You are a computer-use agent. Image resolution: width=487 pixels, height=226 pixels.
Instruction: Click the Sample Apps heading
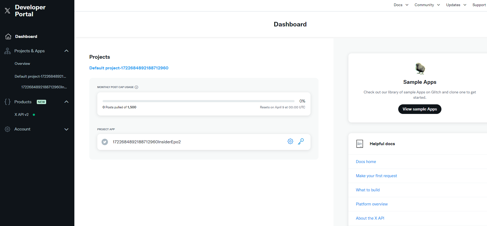(x=420, y=82)
